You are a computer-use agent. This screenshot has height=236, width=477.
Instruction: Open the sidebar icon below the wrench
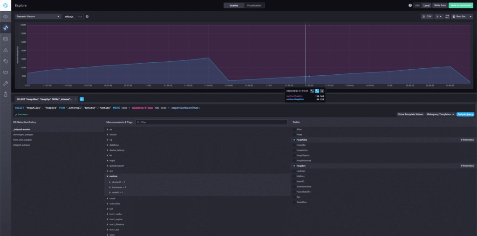(x=6, y=94)
